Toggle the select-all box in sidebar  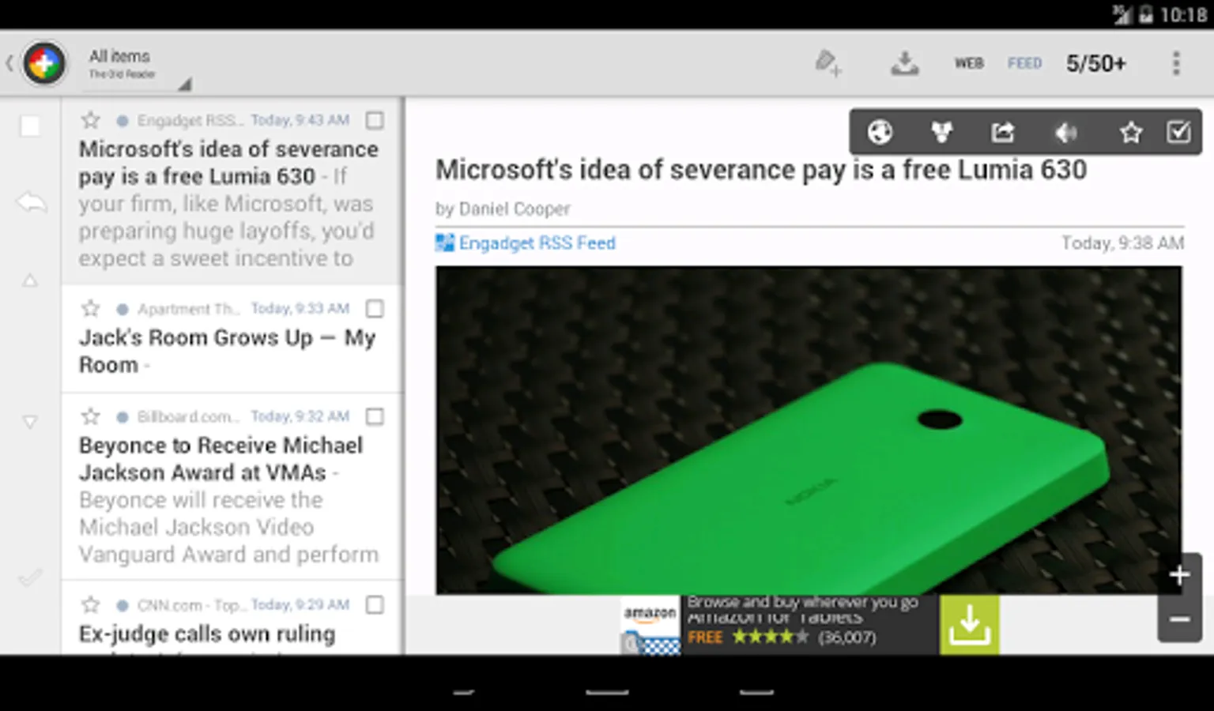pos(30,126)
